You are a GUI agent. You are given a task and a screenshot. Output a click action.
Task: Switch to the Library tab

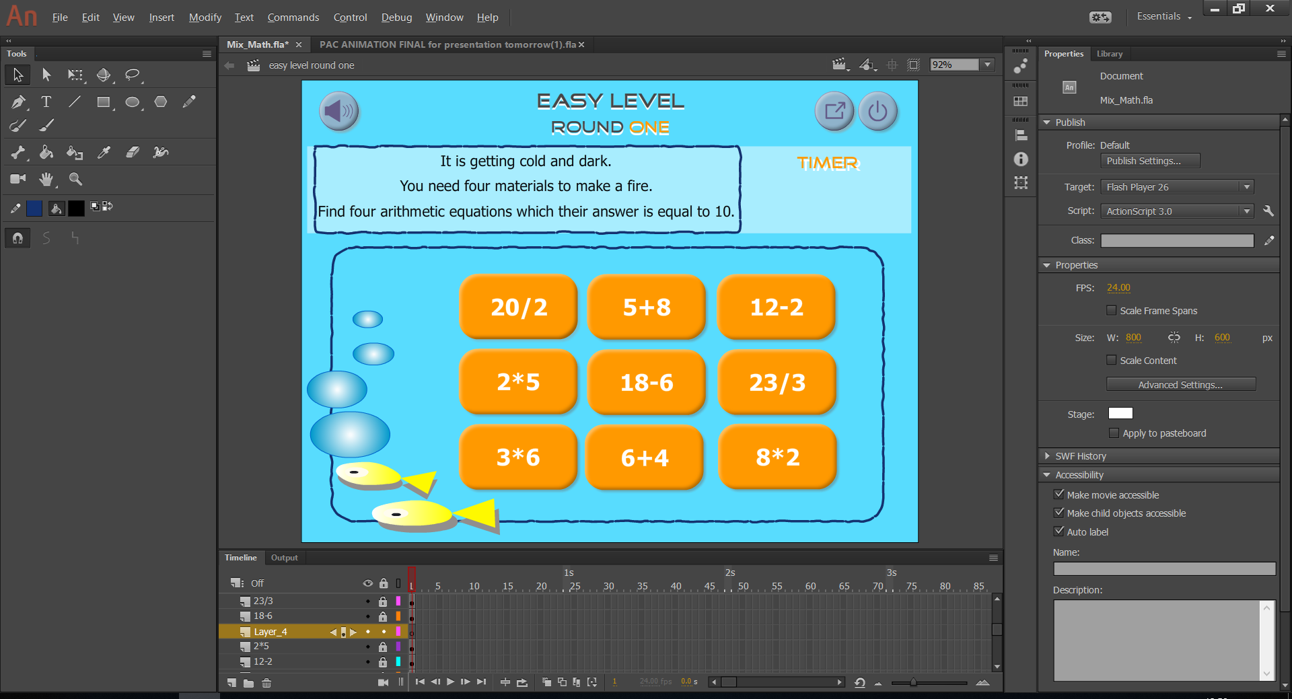pos(1109,54)
